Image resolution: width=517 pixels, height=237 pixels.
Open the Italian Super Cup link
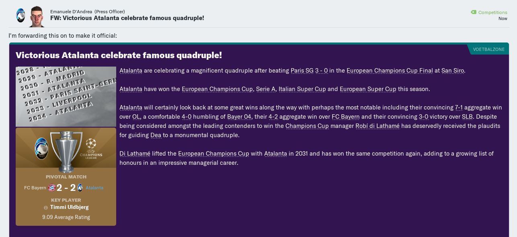(x=302, y=89)
